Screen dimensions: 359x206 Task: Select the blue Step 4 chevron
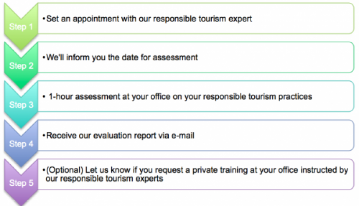[x=21, y=143]
